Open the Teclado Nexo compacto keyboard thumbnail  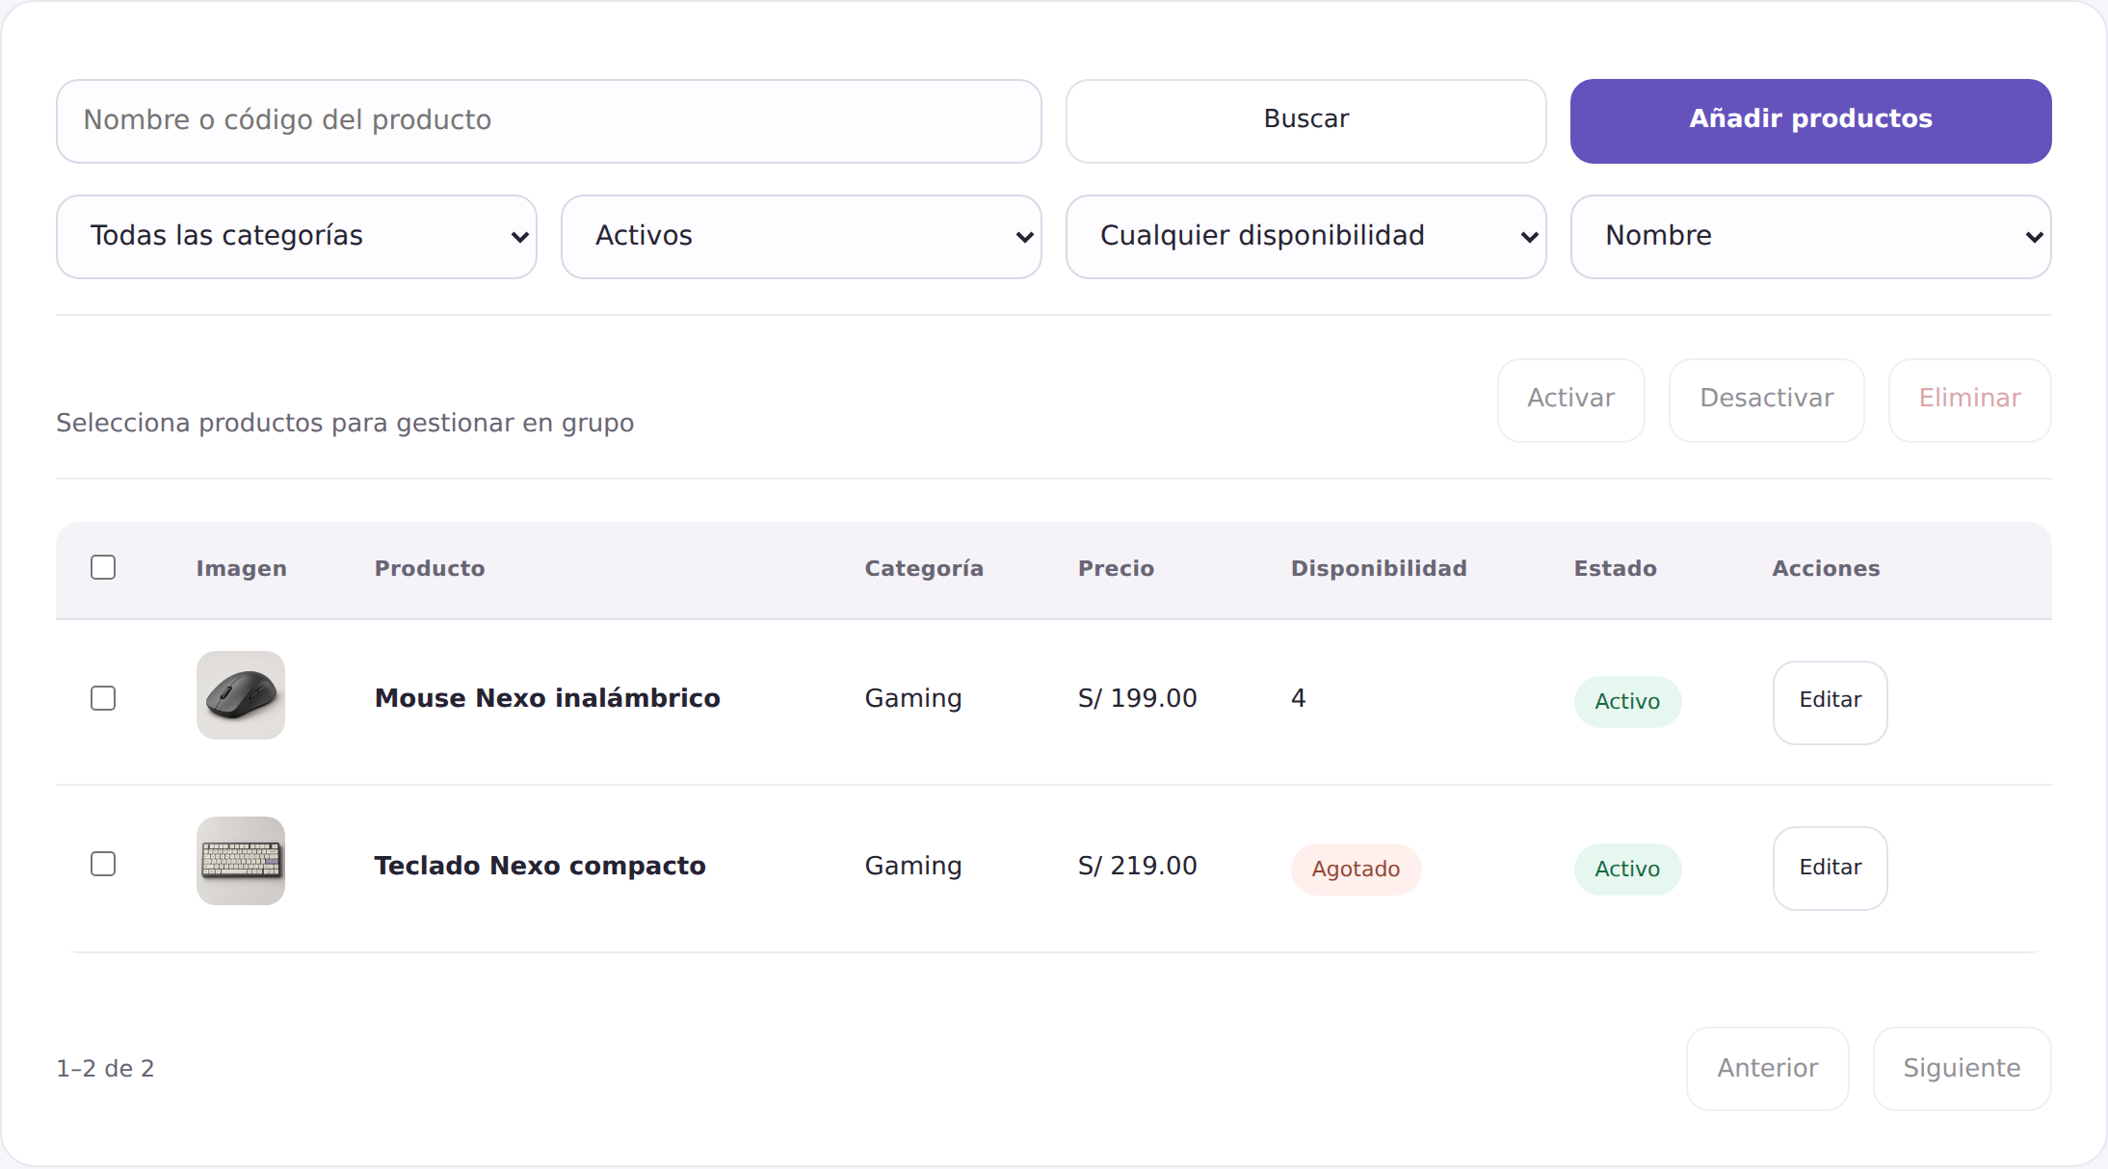pyautogui.click(x=241, y=861)
